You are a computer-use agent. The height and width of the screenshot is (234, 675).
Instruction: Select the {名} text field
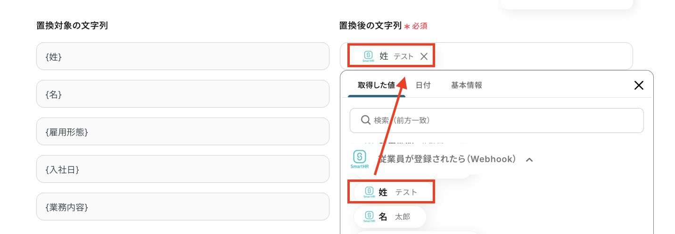[x=183, y=94]
